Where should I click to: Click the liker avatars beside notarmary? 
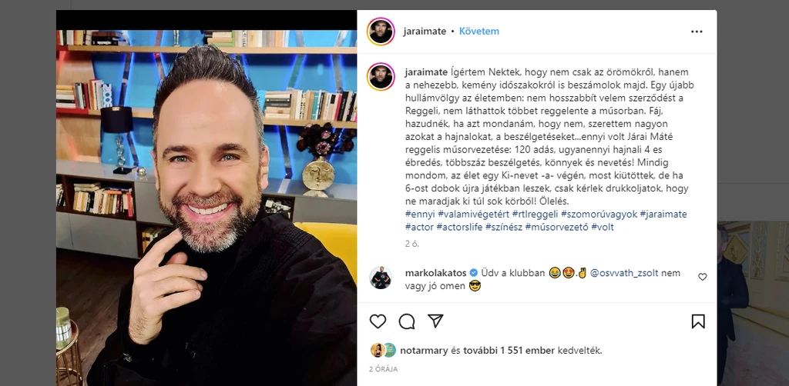pyautogui.click(x=384, y=350)
